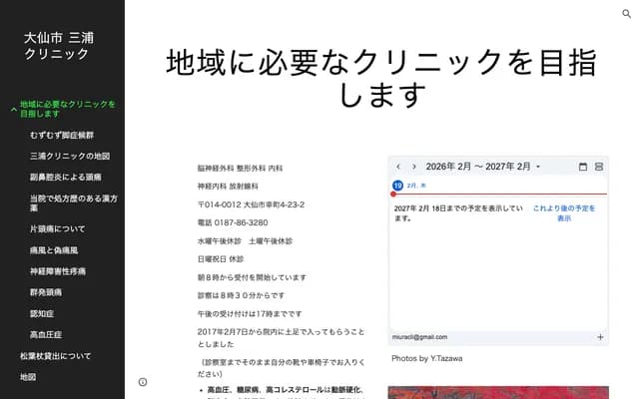Open the 痛風と偽痛風 page
The height and width of the screenshot is (399, 639).
(x=53, y=249)
